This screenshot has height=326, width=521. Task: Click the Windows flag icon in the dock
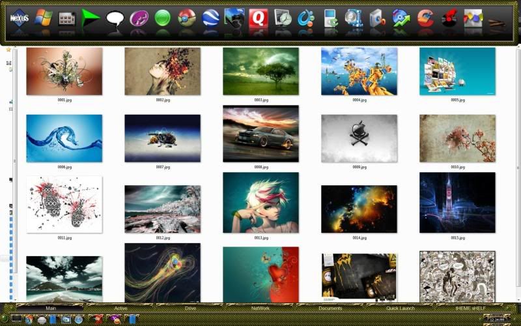point(44,18)
